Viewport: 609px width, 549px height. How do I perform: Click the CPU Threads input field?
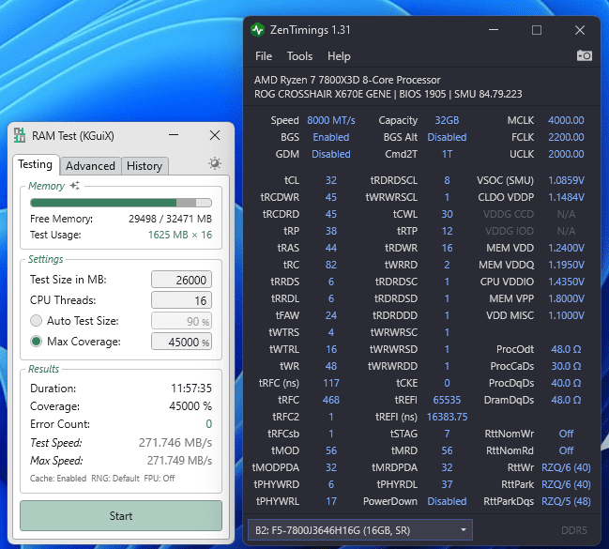click(181, 300)
